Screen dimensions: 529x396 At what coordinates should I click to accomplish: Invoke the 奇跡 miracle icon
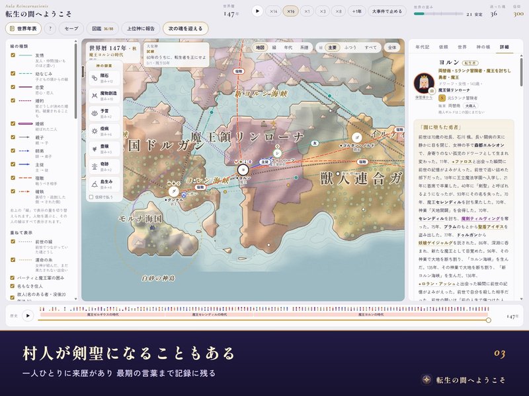pos(95,166)
